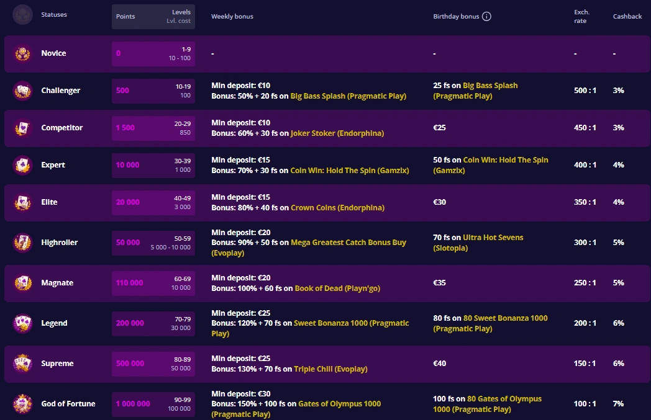Select the Supreme status name
The height and width of the screenshot is (420, 651).
point(57,363)
